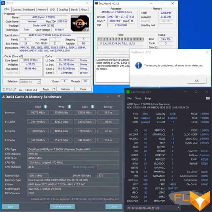Image resolution: width=212 pixels, height=212 pixels.
Task: Click the Ryzen 7 logo in CPU-Z
Action: 79,23
